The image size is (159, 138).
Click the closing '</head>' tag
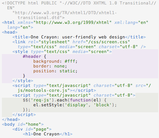pyautogui.click(x=11, y=119)
